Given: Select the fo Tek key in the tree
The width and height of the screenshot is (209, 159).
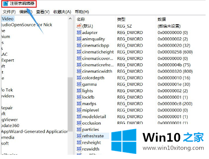Looking at the screenshot, I should [x=7, y=90].
